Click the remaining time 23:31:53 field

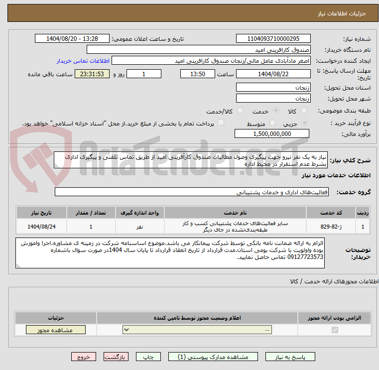(92, 74)
